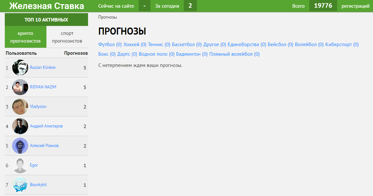Viewport: 373px width, 196px height.
Task: Open the Дартс (0) category
Action: [x=127, y=54]
